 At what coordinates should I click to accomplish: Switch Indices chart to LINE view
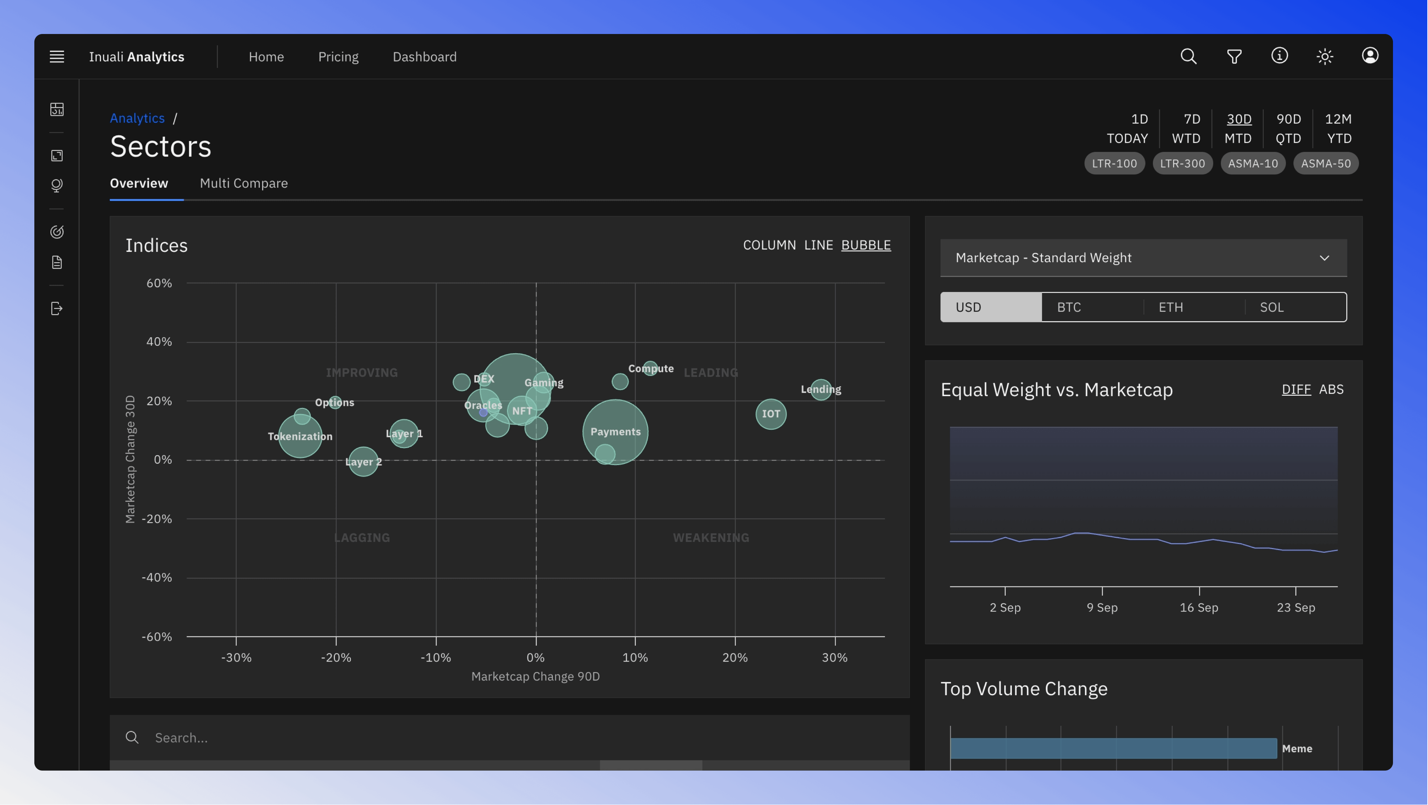pyautogui.click(x=818, y=245)
